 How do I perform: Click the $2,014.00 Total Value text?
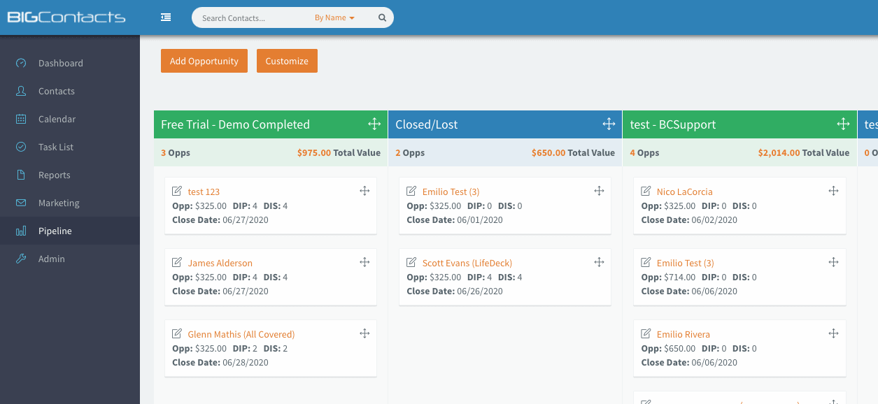(804, 152)
